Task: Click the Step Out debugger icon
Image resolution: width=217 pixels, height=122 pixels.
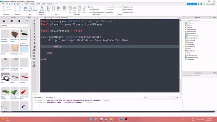Action: click(x=79, y=8)
